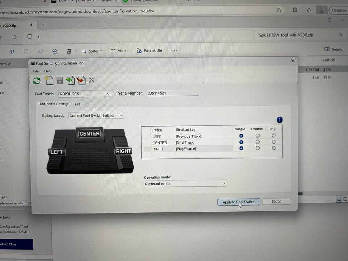Open a new Explorer tab with plus
348x261 pixels.
coord(44,25)
